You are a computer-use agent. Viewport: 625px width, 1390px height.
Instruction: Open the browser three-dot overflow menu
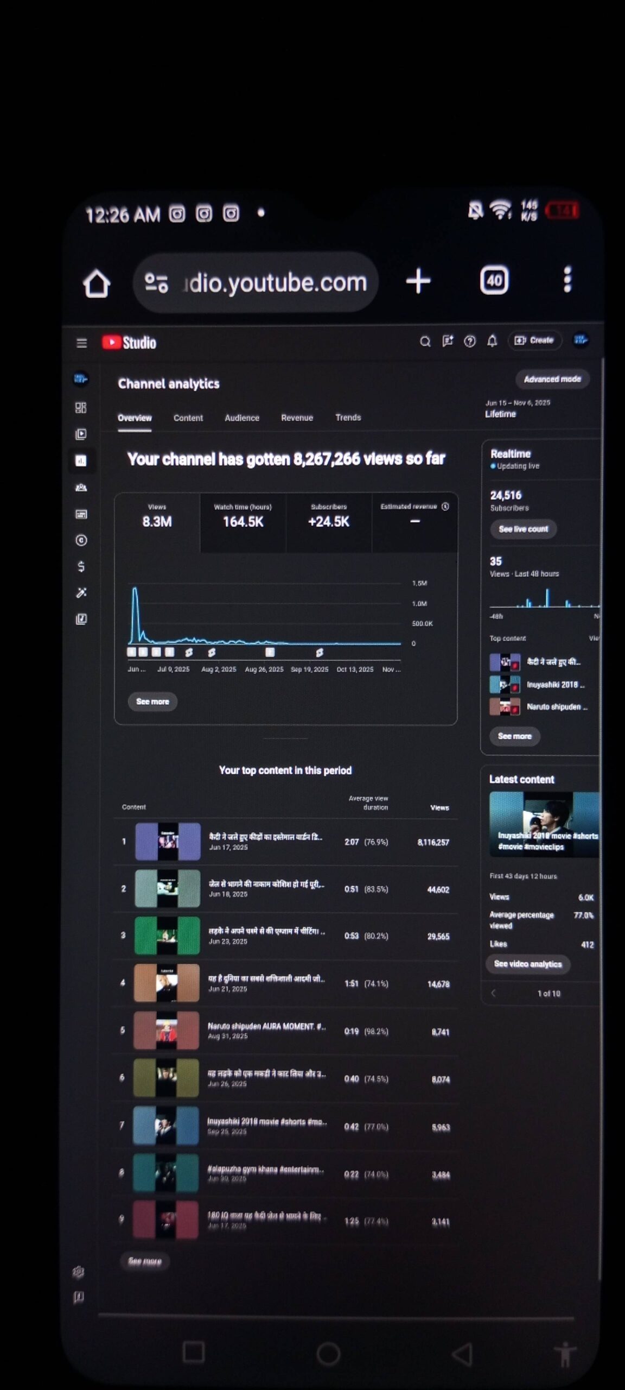[x=567, y=280]
